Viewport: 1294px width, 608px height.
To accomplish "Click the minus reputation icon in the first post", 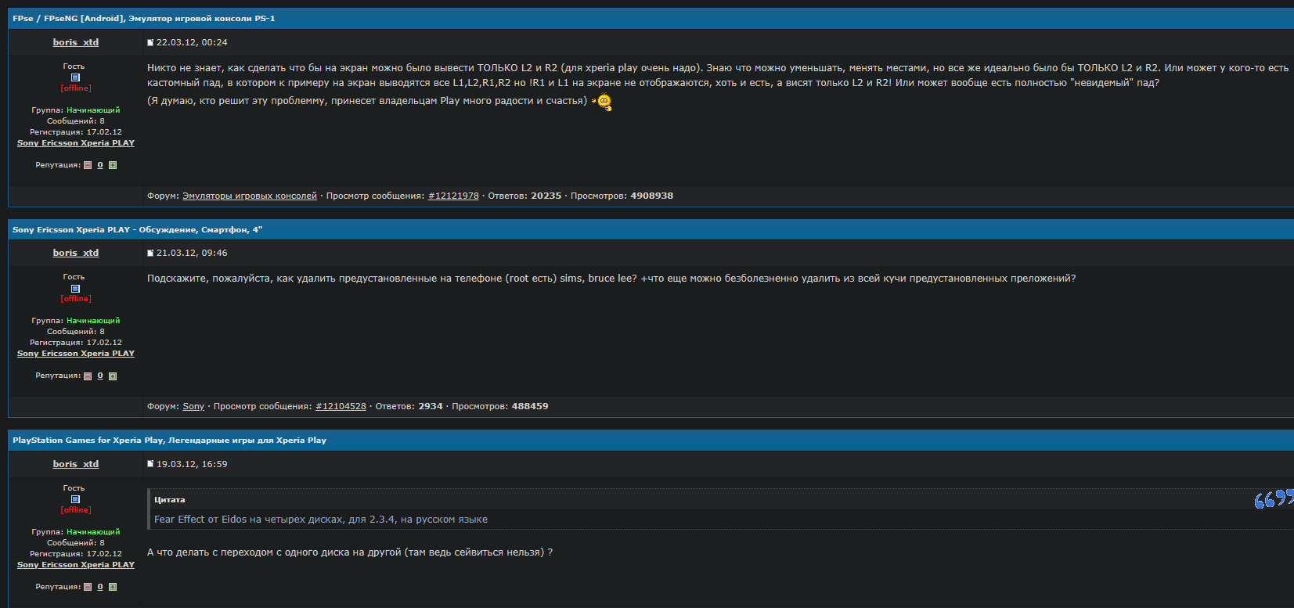I will [88, 165].
